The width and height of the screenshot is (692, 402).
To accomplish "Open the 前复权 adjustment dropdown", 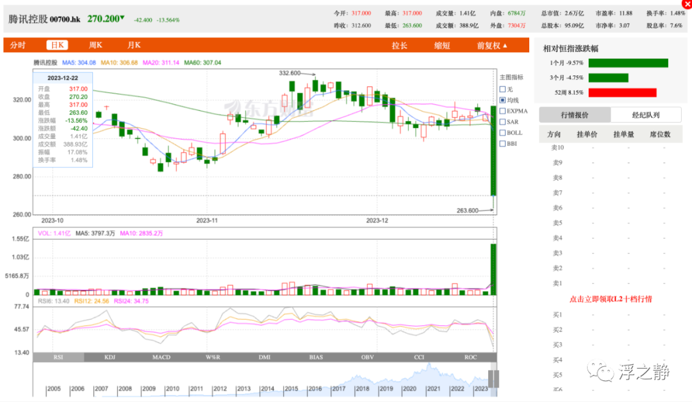I will (491, 45).
